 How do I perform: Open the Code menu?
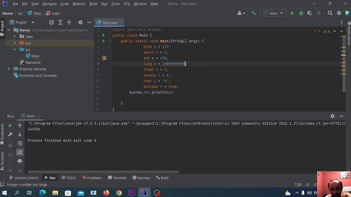coord(65,4)
